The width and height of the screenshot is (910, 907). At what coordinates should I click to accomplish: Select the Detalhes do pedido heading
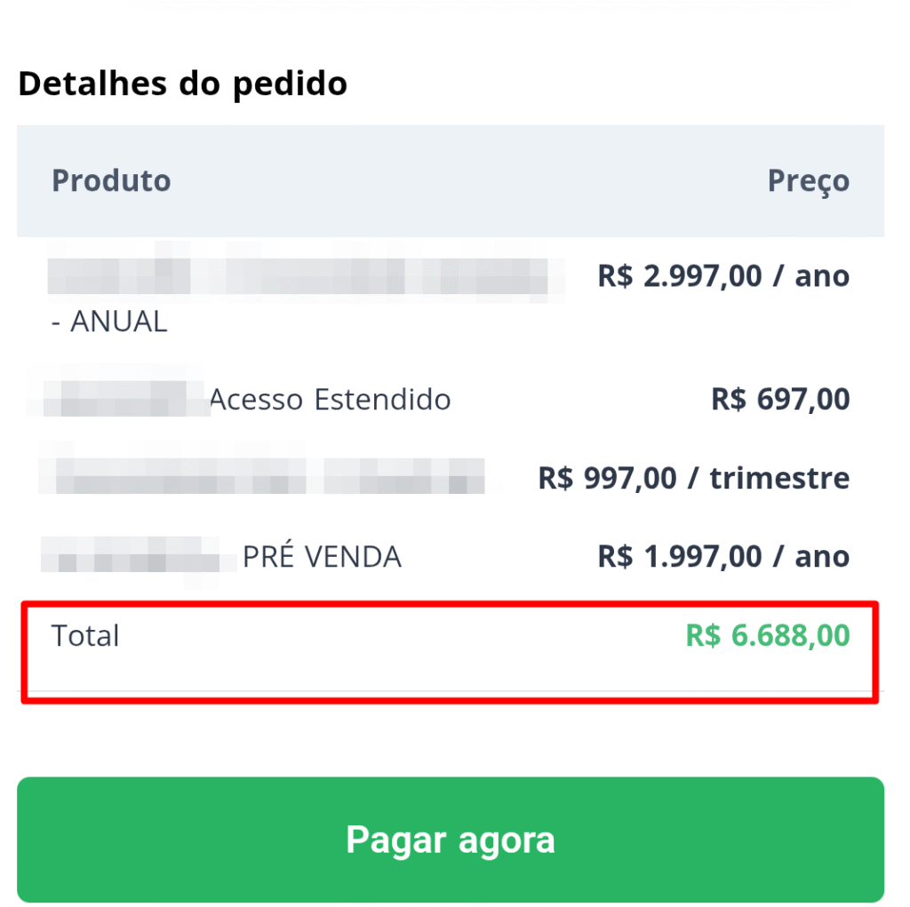[182, 84]
